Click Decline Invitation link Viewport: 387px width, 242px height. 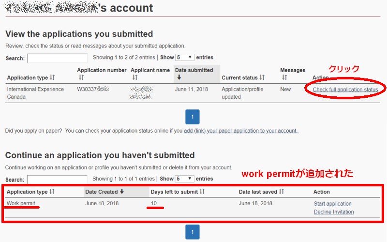pyautogui.click(x=334, y=212)
